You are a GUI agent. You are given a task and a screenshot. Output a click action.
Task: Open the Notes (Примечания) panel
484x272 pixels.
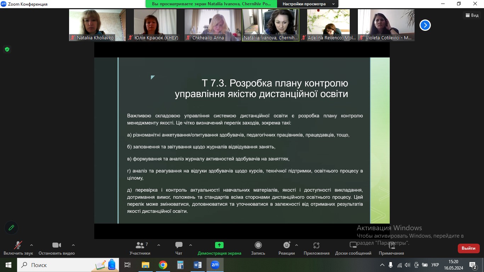point(391,248)
